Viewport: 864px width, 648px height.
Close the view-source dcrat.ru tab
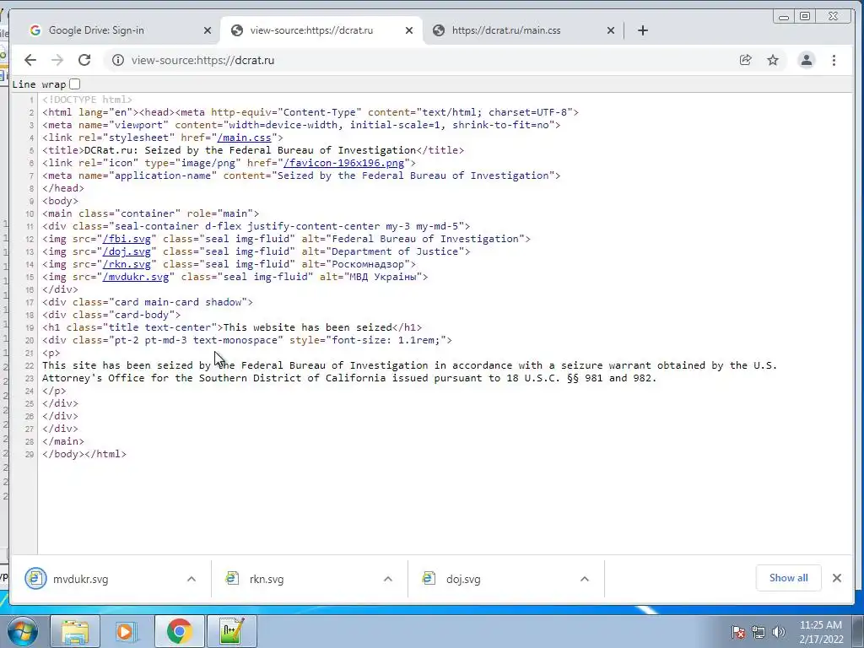pyautogui.click(x=409, y=30)
